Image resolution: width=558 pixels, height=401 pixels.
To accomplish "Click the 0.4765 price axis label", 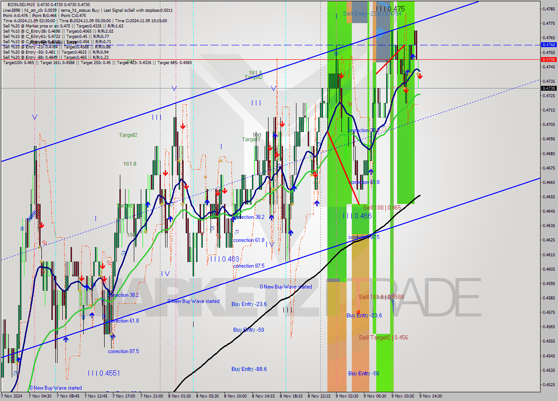I will click(x=548, y=38).
